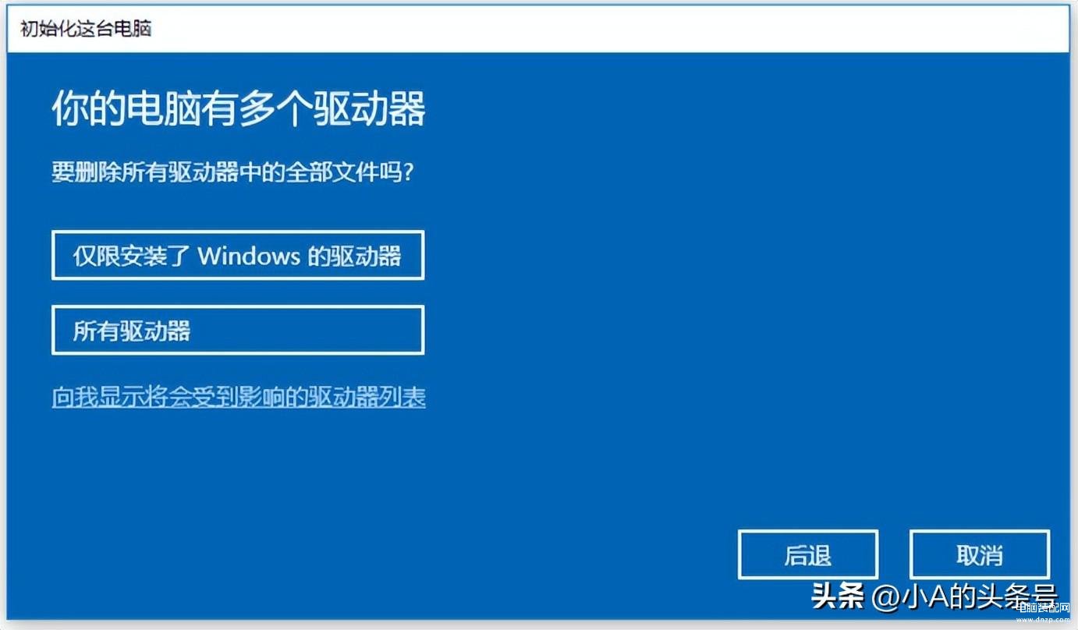Click the question 要删除所有驱动器中的全部文件吗?
This screenshot has height=630, width=1078.
point(232,172)
